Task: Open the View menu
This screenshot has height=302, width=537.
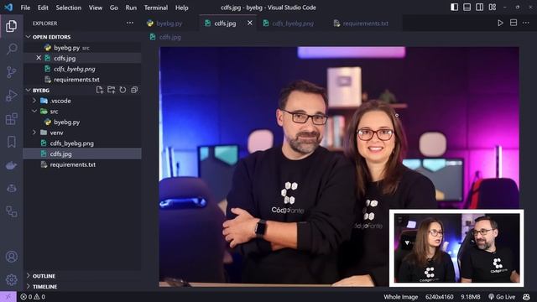Action: pos(96,8)
